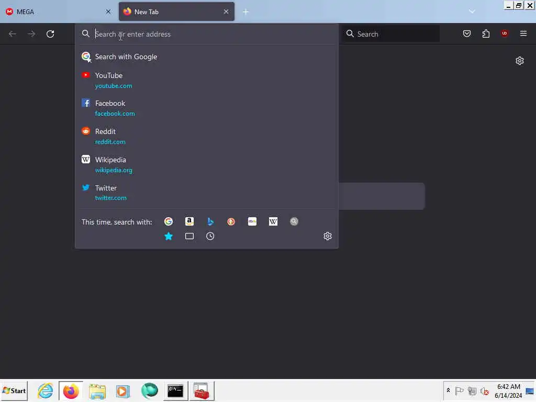Screen dimensions: 536x402
Task: Choose Search with Google suggestion
Action: (x=206, y=57)
